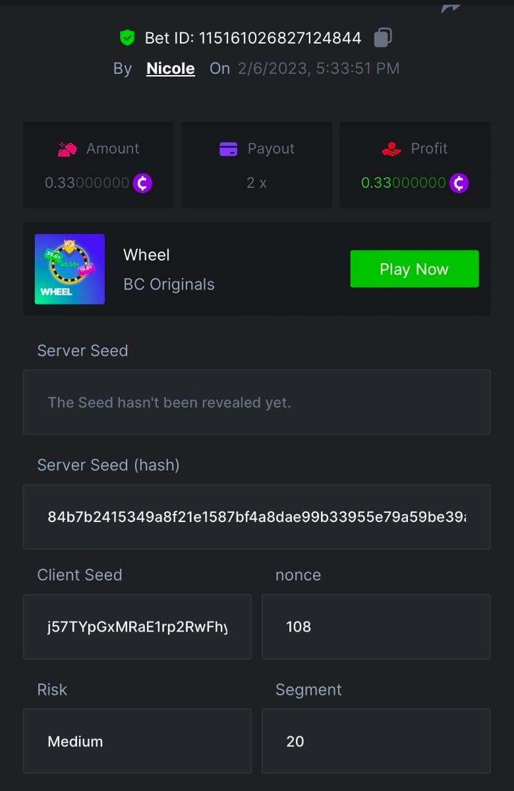Image resolution: width=514 pixels, height=791 pixels.
Task: Click the nonce field showing 108
Action: [x=376, y=626]
